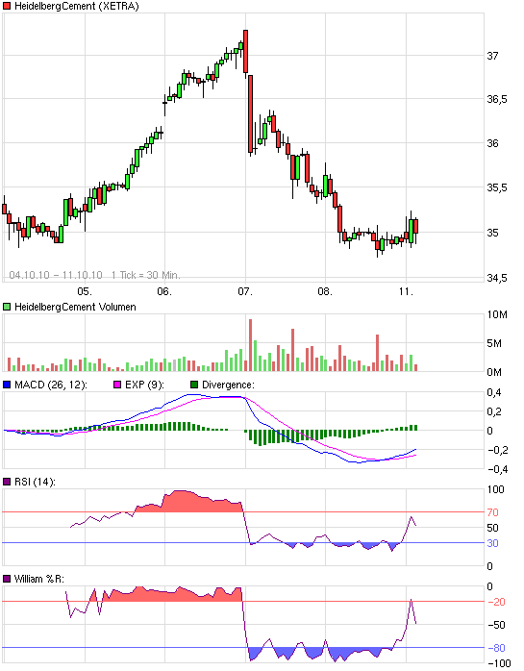
Task: Click the -100 Williams %R axis label
Action: [499, 663]
